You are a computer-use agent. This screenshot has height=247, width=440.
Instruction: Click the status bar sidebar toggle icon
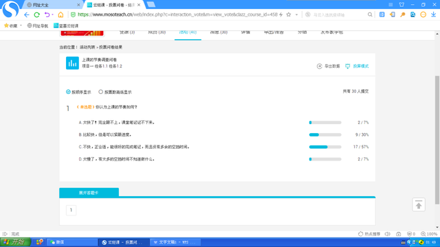click(x=5, y=234)
